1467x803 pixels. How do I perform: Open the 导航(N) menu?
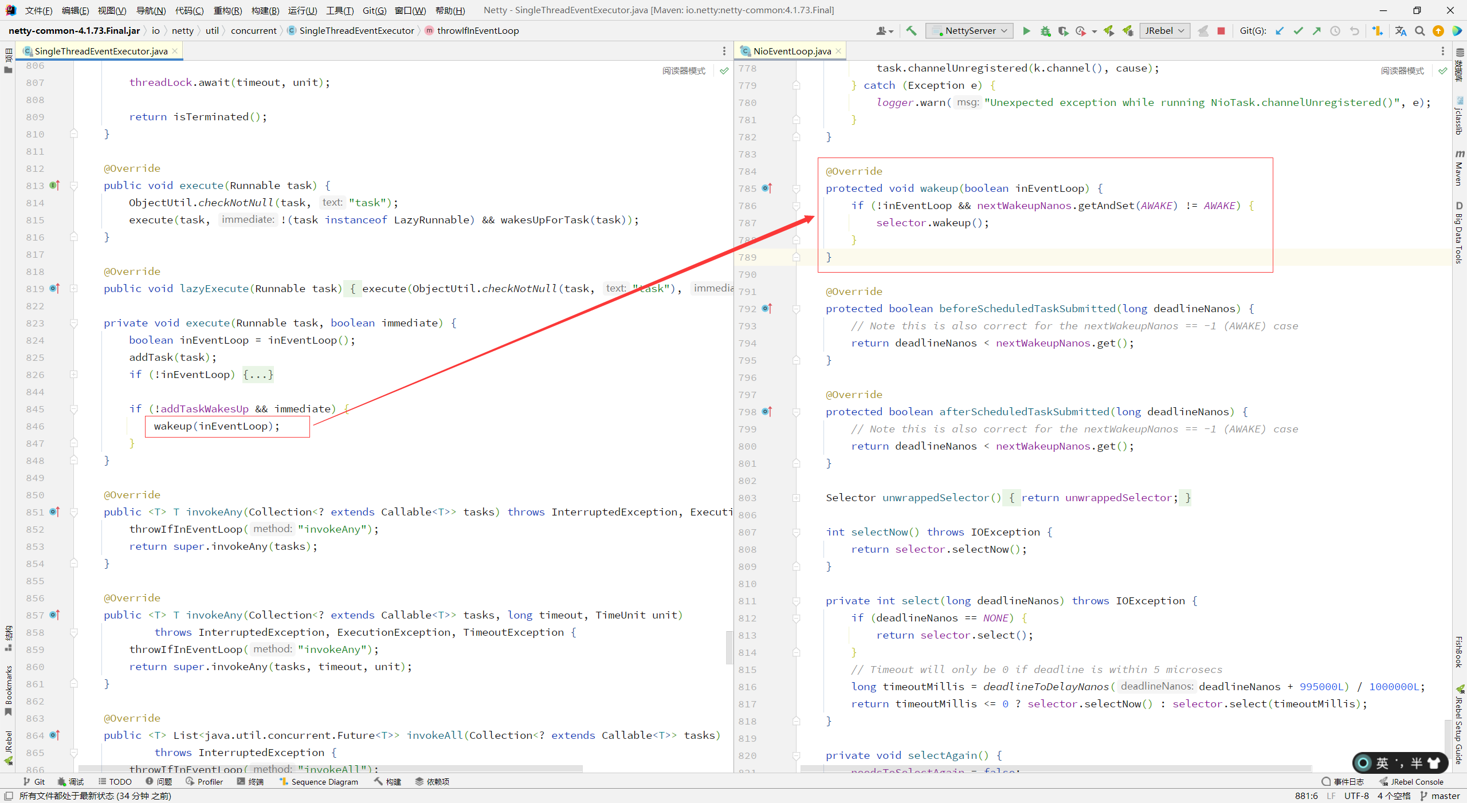click(x=151, y=10)
